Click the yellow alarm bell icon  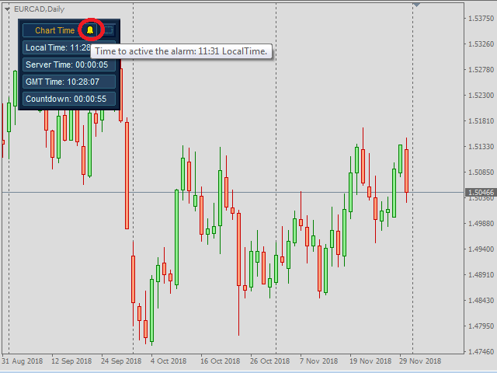click(x=90, y=30)
